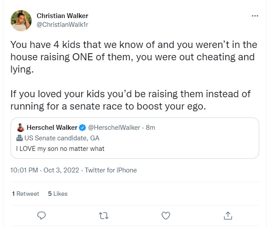Open the three-dot more options menu
268x227 pixels.
[255, 16]
